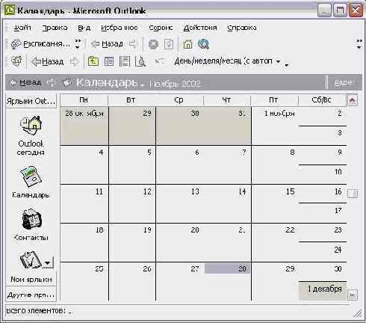
Task: Click the calendar scrollbar thumb
Action: point(353,194)
